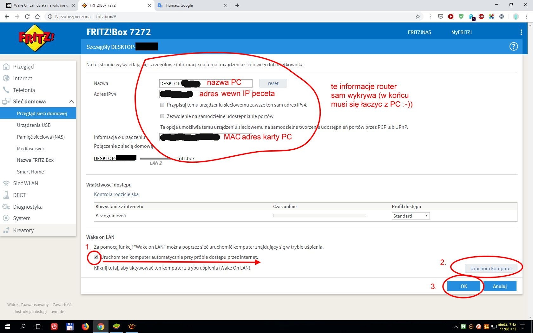
Task: Open Windows search magnifier in taskbar
Action: tap(23, 326)
